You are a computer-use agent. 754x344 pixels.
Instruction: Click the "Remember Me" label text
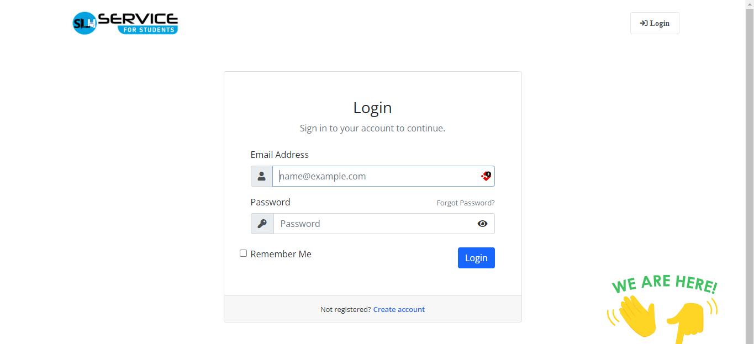[x=281, y=254]
